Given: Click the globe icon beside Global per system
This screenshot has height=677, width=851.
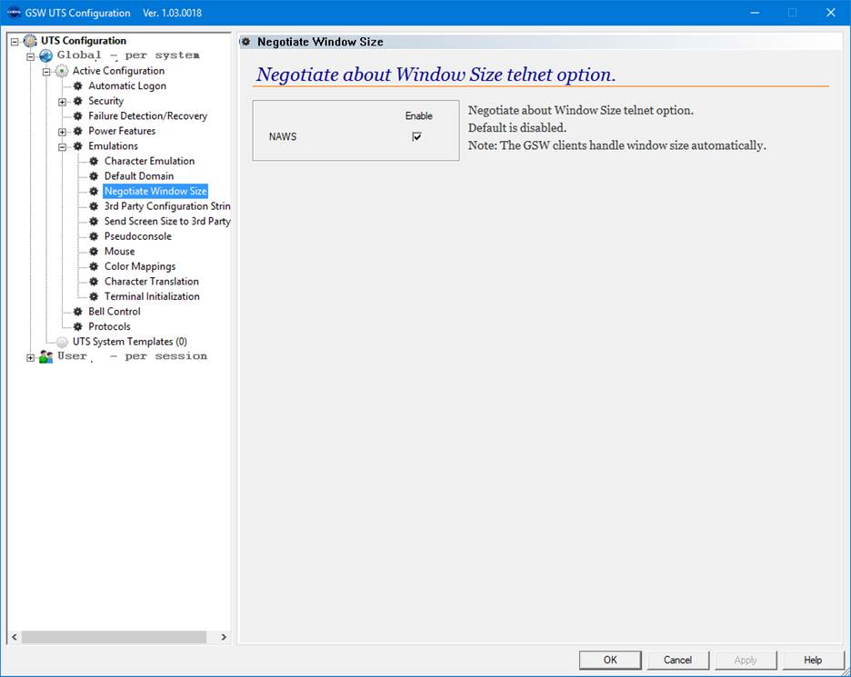Looking at the screenshot, I should [46, 55].
